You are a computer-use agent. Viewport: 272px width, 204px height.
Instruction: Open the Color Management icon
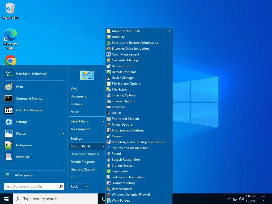pyautogui.click(x=109, y=54)
